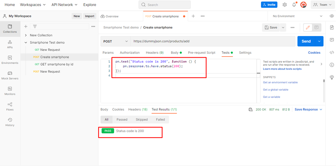
Task: Create a new collection with the plus icon
Action: (x=26, y=26)
